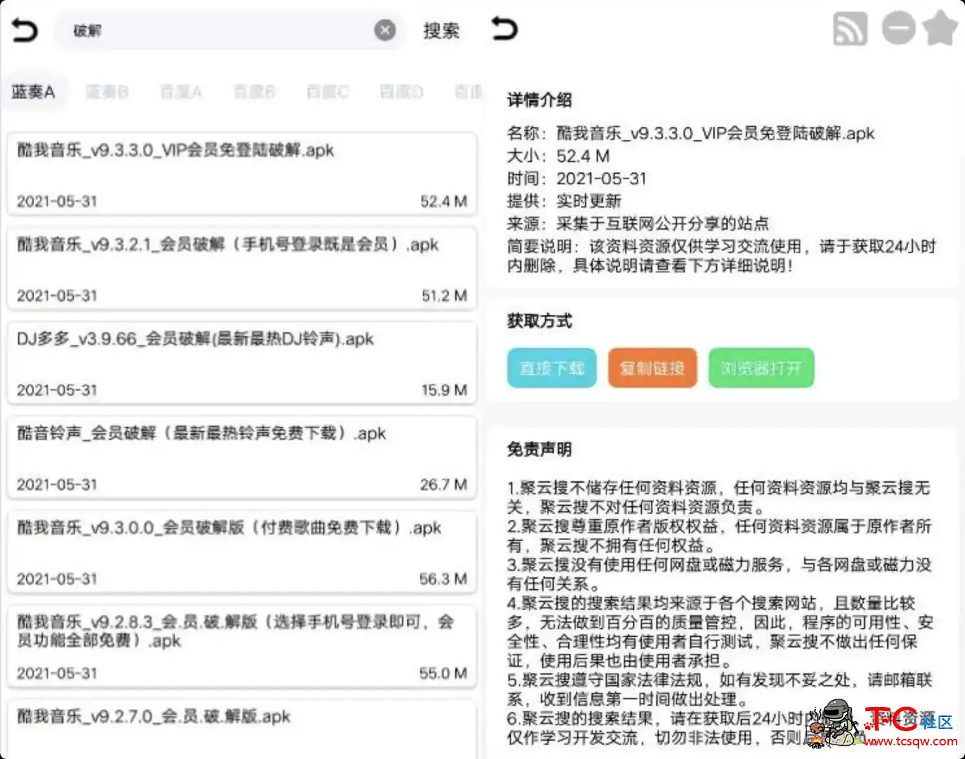
Task: Select the 蓝奏A tab
Action: tap(33, 92)
